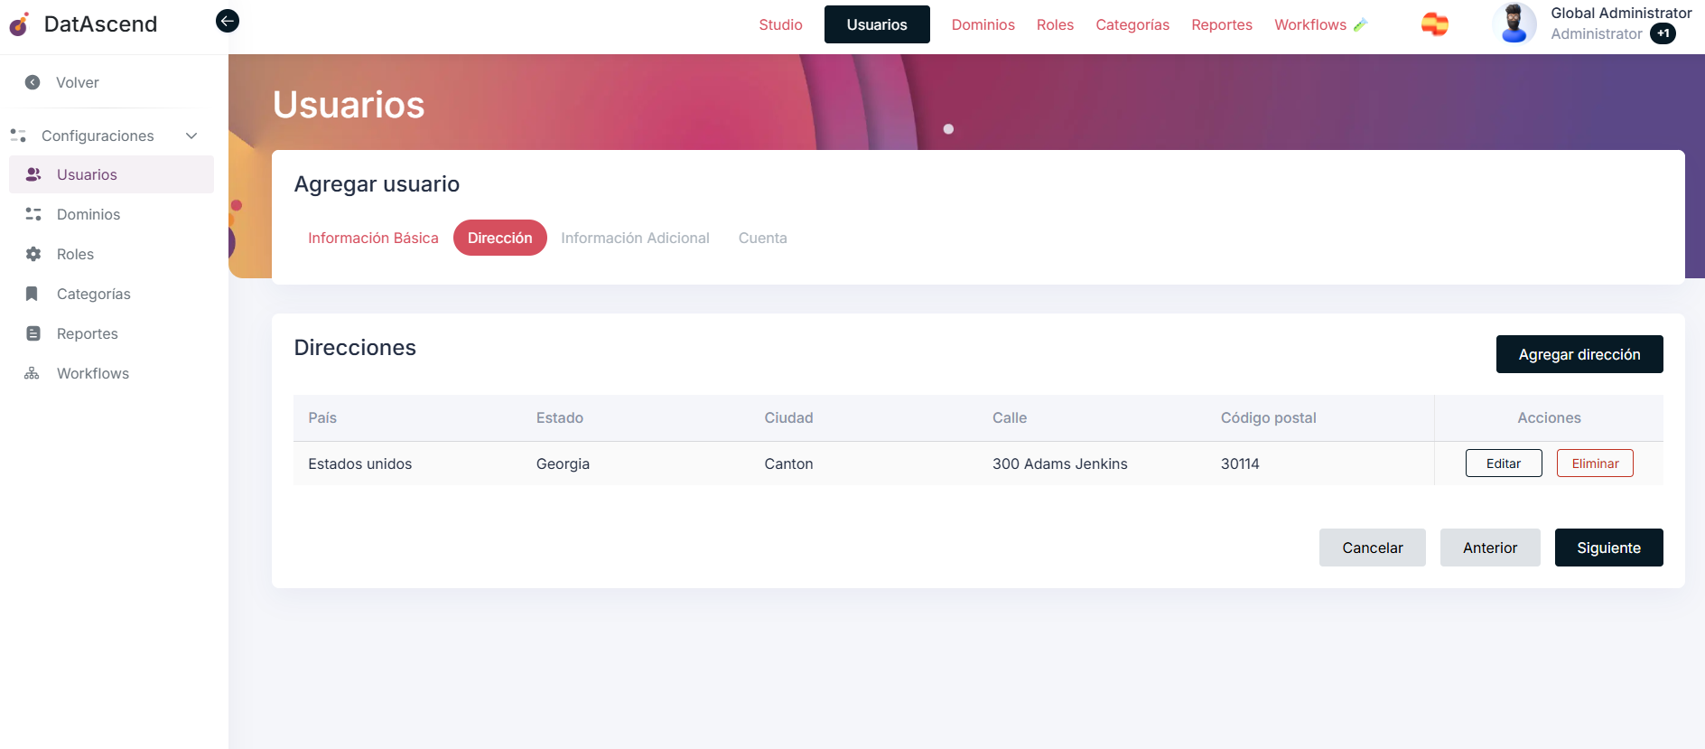Delete the Canton address with Eliminar
This screenshot has height=749, width=1705.
point(1595,463)
